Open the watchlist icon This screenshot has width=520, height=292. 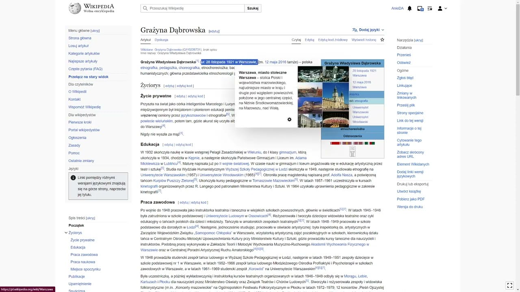click(x=430, y=8)
